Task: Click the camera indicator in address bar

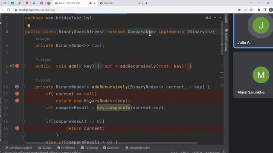Action: pyautogui.click(x=239, y=10)
